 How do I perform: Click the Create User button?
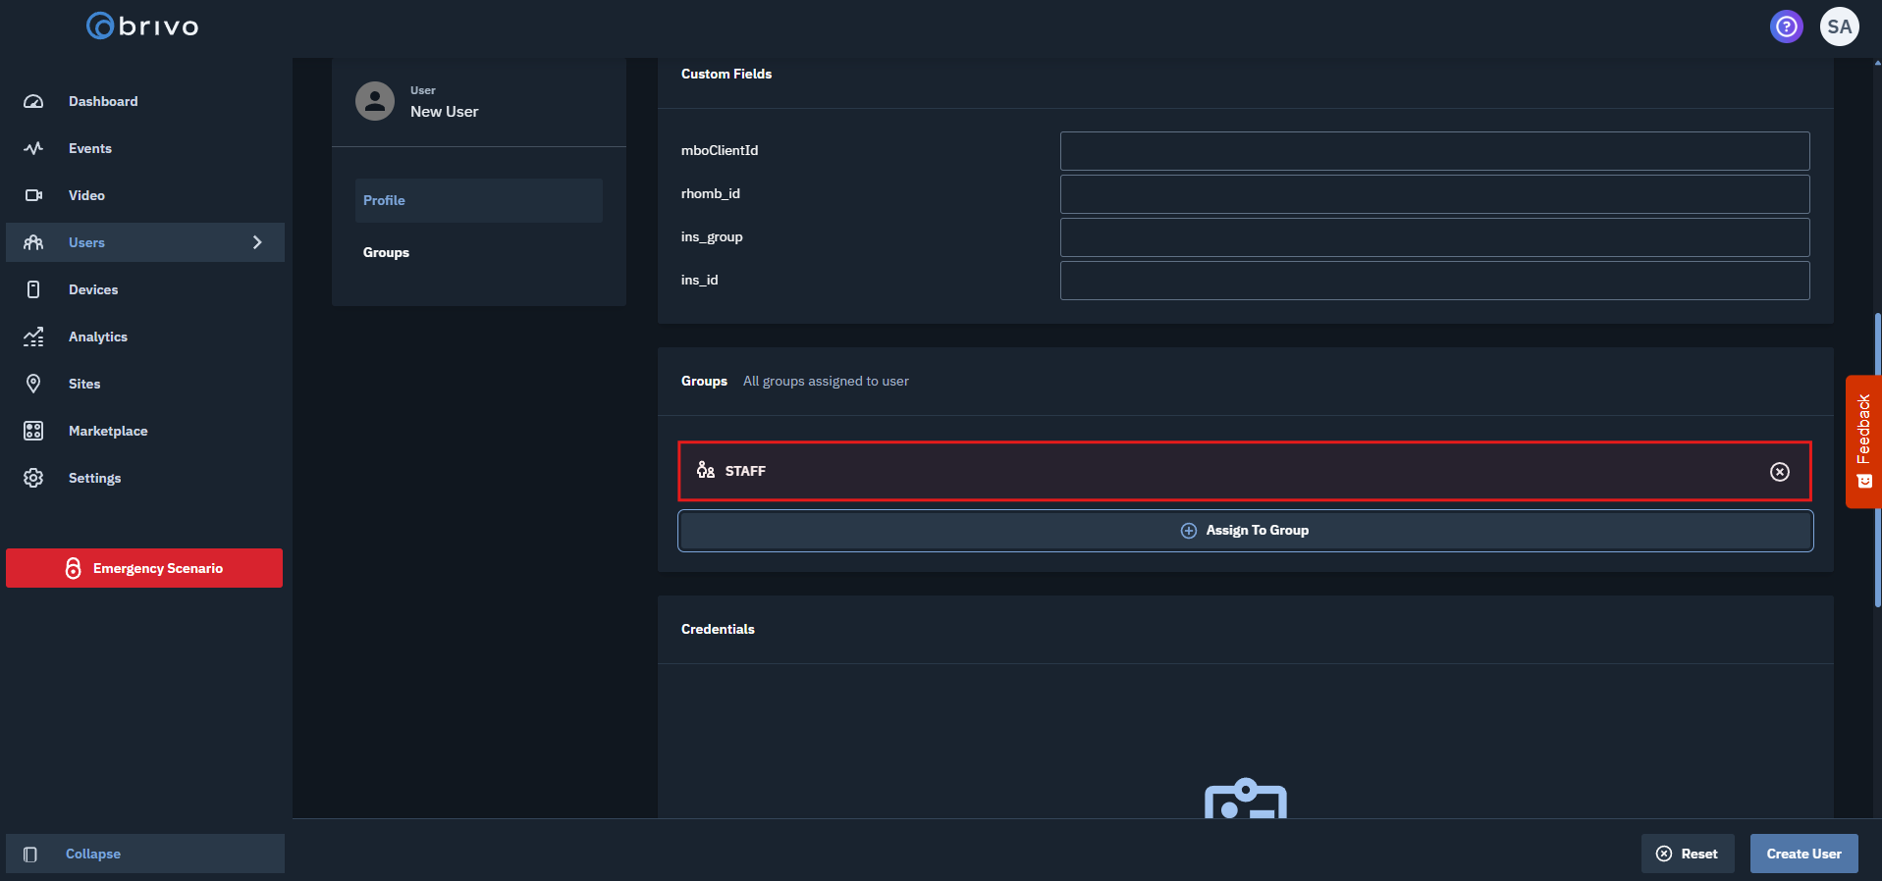[x=1803, y=854]
